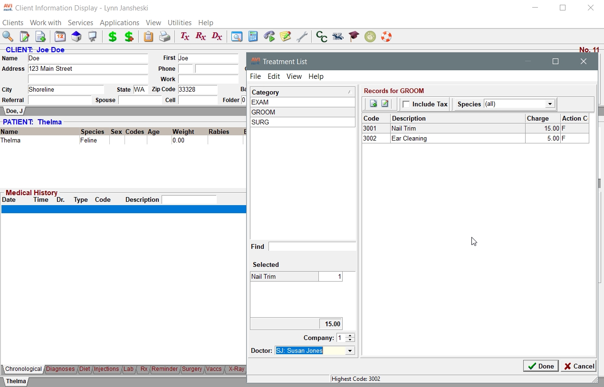Image resolution: width=604 pixels, height=387 pixels.
Task: Open the Utilities menu
Action: [x=180, y=23]
